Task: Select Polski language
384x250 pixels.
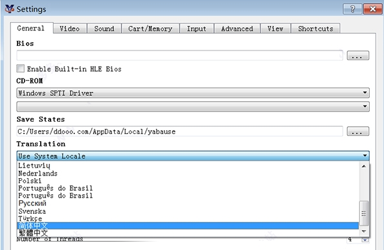Action: 188,181
